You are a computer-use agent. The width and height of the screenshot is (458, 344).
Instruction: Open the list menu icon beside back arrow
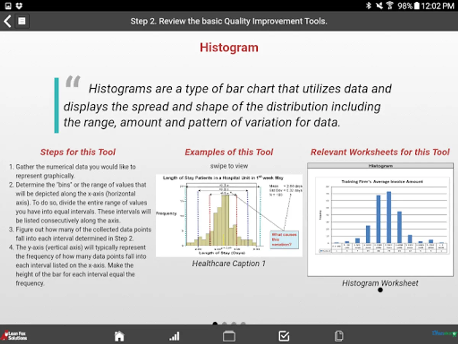22,21
